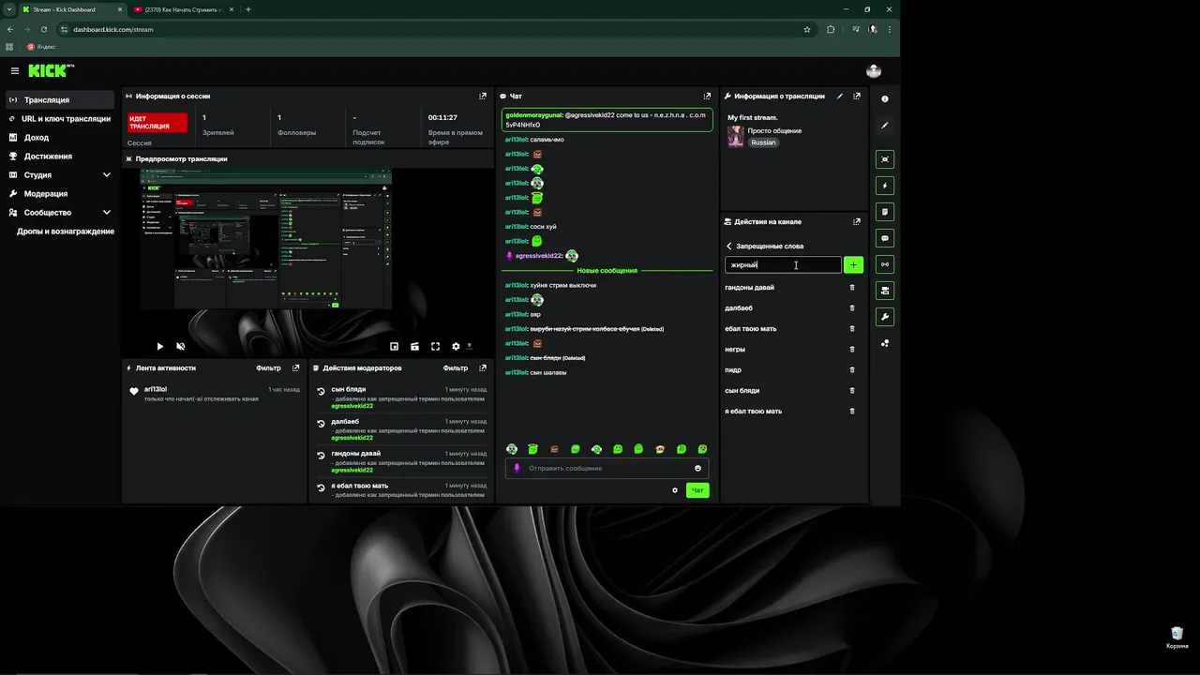Click the note page icon in right sidebar
The width and height of the screenshot is (1200, 675).
(x=885, y=212)
